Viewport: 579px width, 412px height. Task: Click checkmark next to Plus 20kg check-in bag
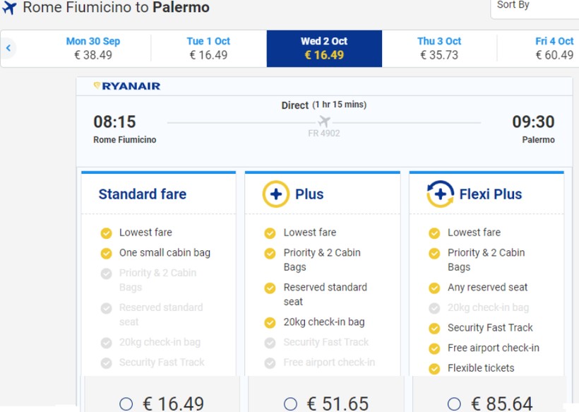click(x=270, y=322)
